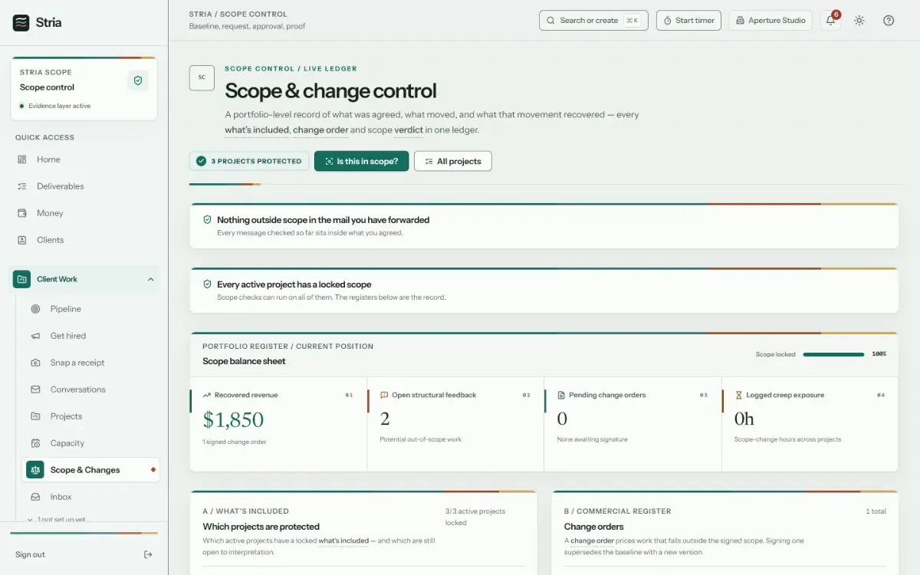The width and height of the screenshot is (920, 575).
Task: Select Get hired in the sidebar
Action: click(x=67, y=336)
